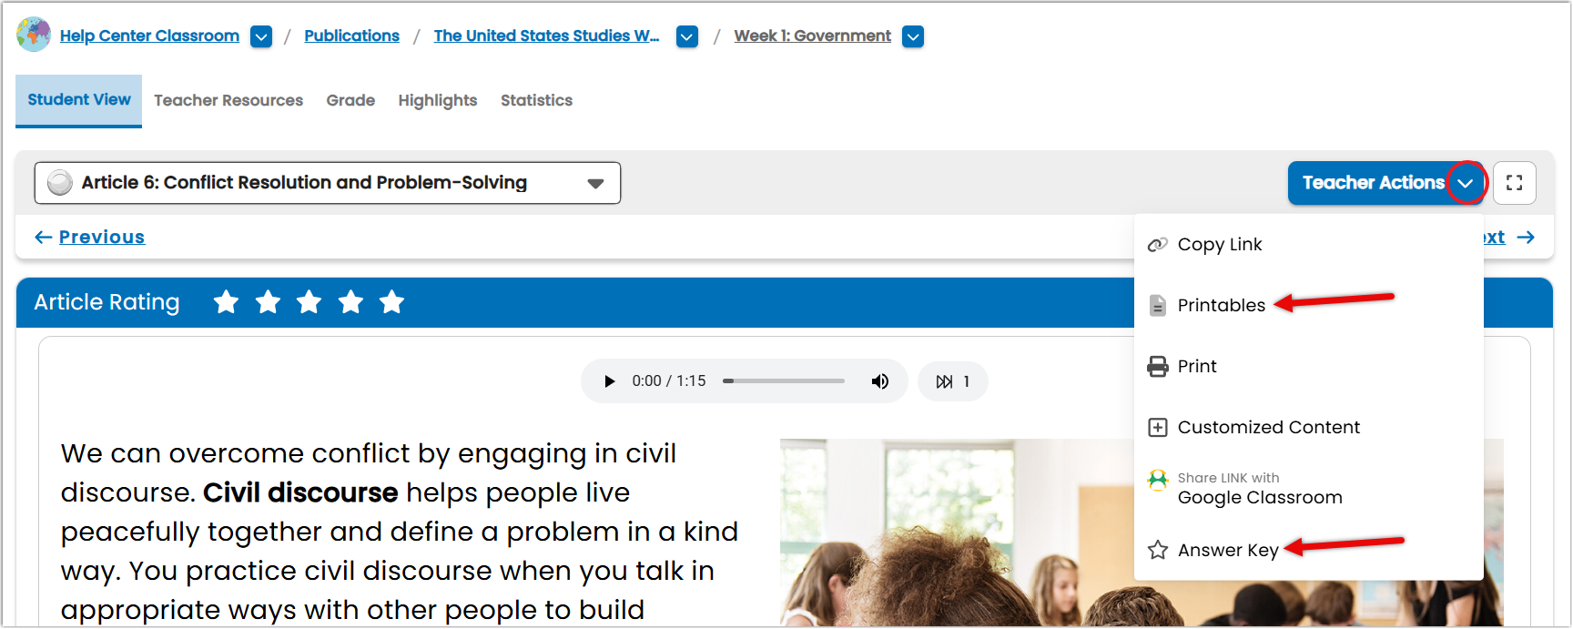
Task: Expand the Week 1: Government dropdown
Action: coord(913,36)
